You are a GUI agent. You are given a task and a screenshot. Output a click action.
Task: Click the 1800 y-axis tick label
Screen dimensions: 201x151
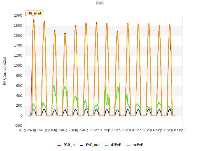click(x=18, y=25)
